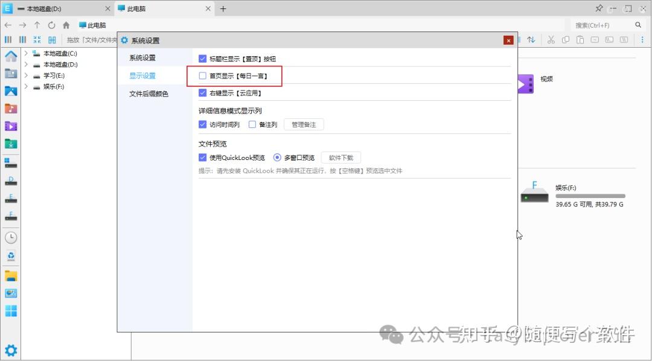
Task: Open sort order up-down arrows
Action: (x=531, y=40)
